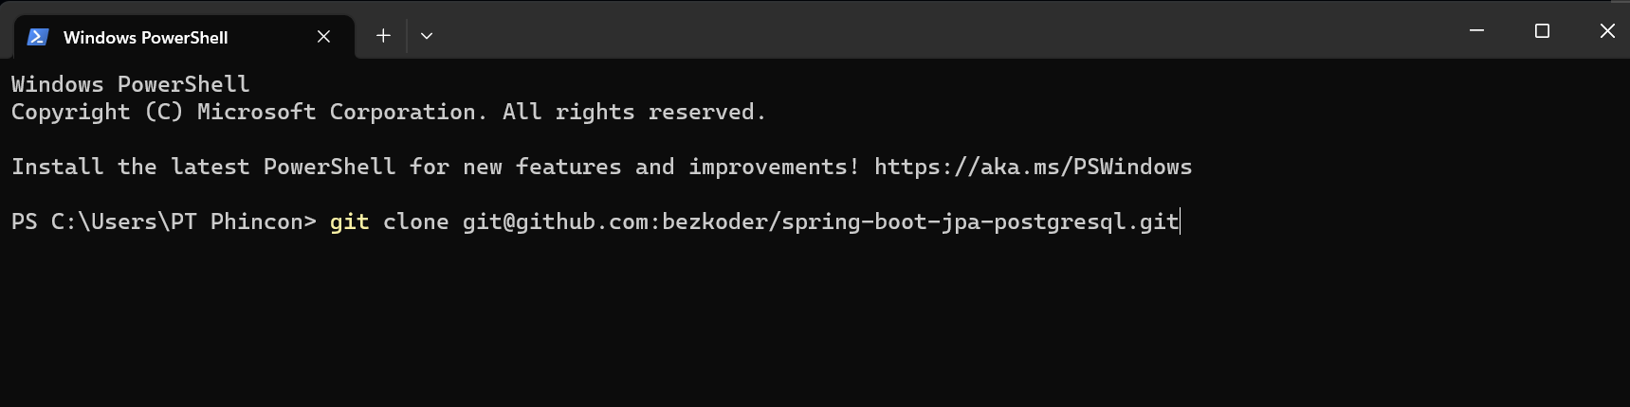The width and height of the screenshot is (1630, 407).
Task: Click the blank terminal area below the prompt
Action: tap(759, 322)
